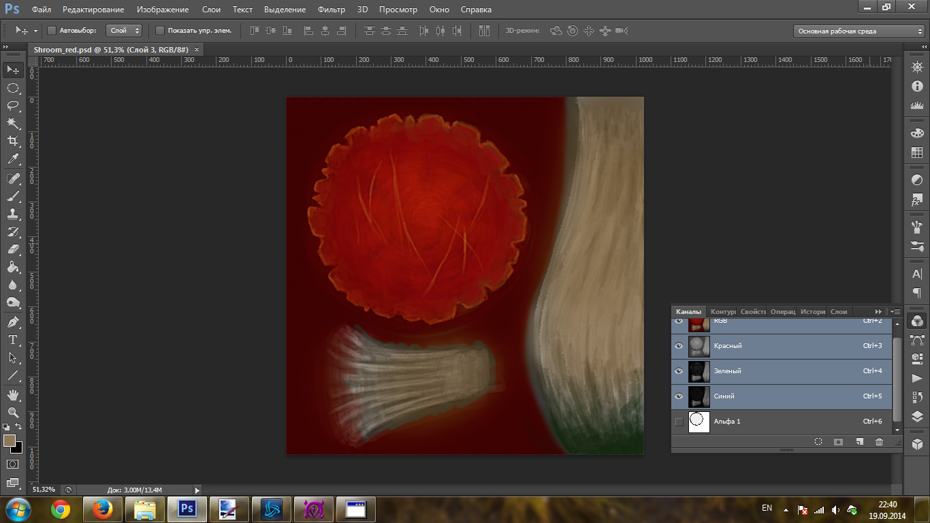Image resolution: width=930 pixels, height=523 pixels.
Task: Activate the Zoom tool
Action: (13, 413)
